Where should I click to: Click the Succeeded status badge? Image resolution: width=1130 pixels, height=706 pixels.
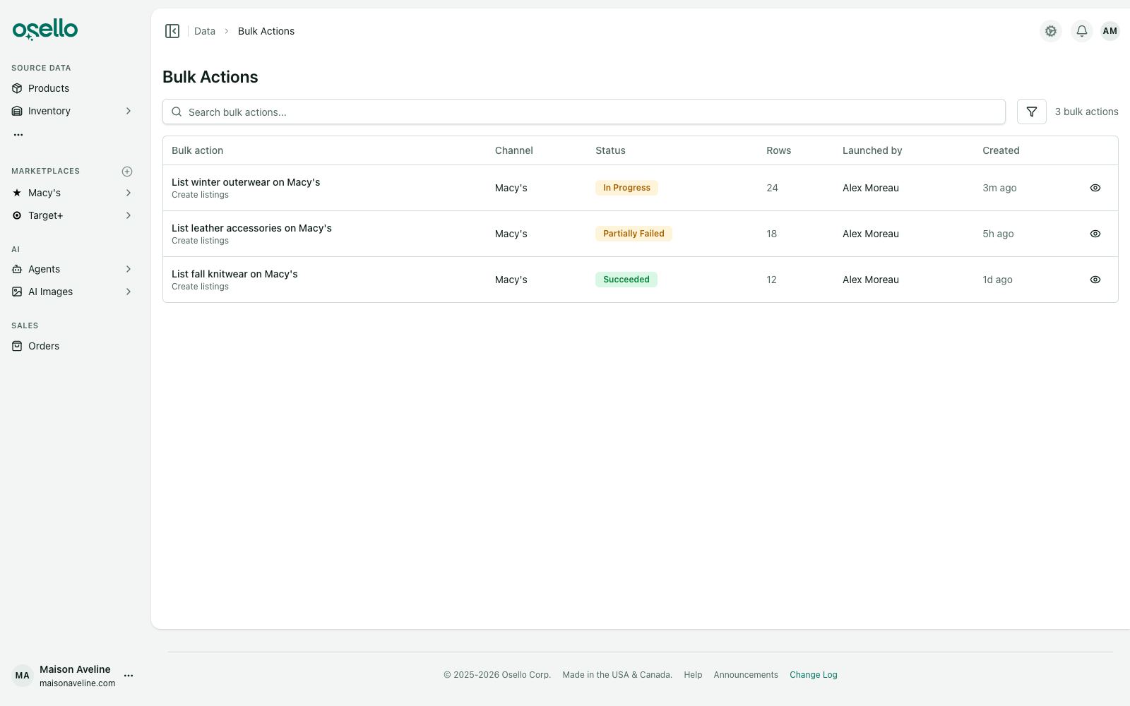tap(626, 280)
